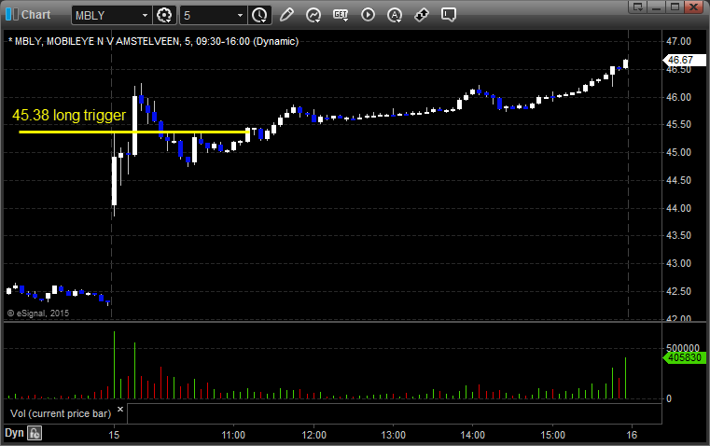Click the window pop-out dock icon
This screenshot has height=446, width=710.
point(638,7)
